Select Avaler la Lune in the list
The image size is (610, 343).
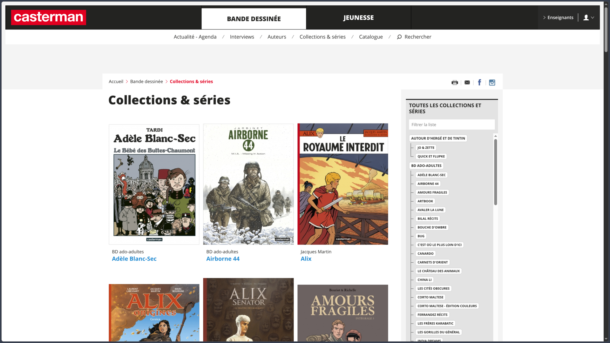tap(430, 210)
